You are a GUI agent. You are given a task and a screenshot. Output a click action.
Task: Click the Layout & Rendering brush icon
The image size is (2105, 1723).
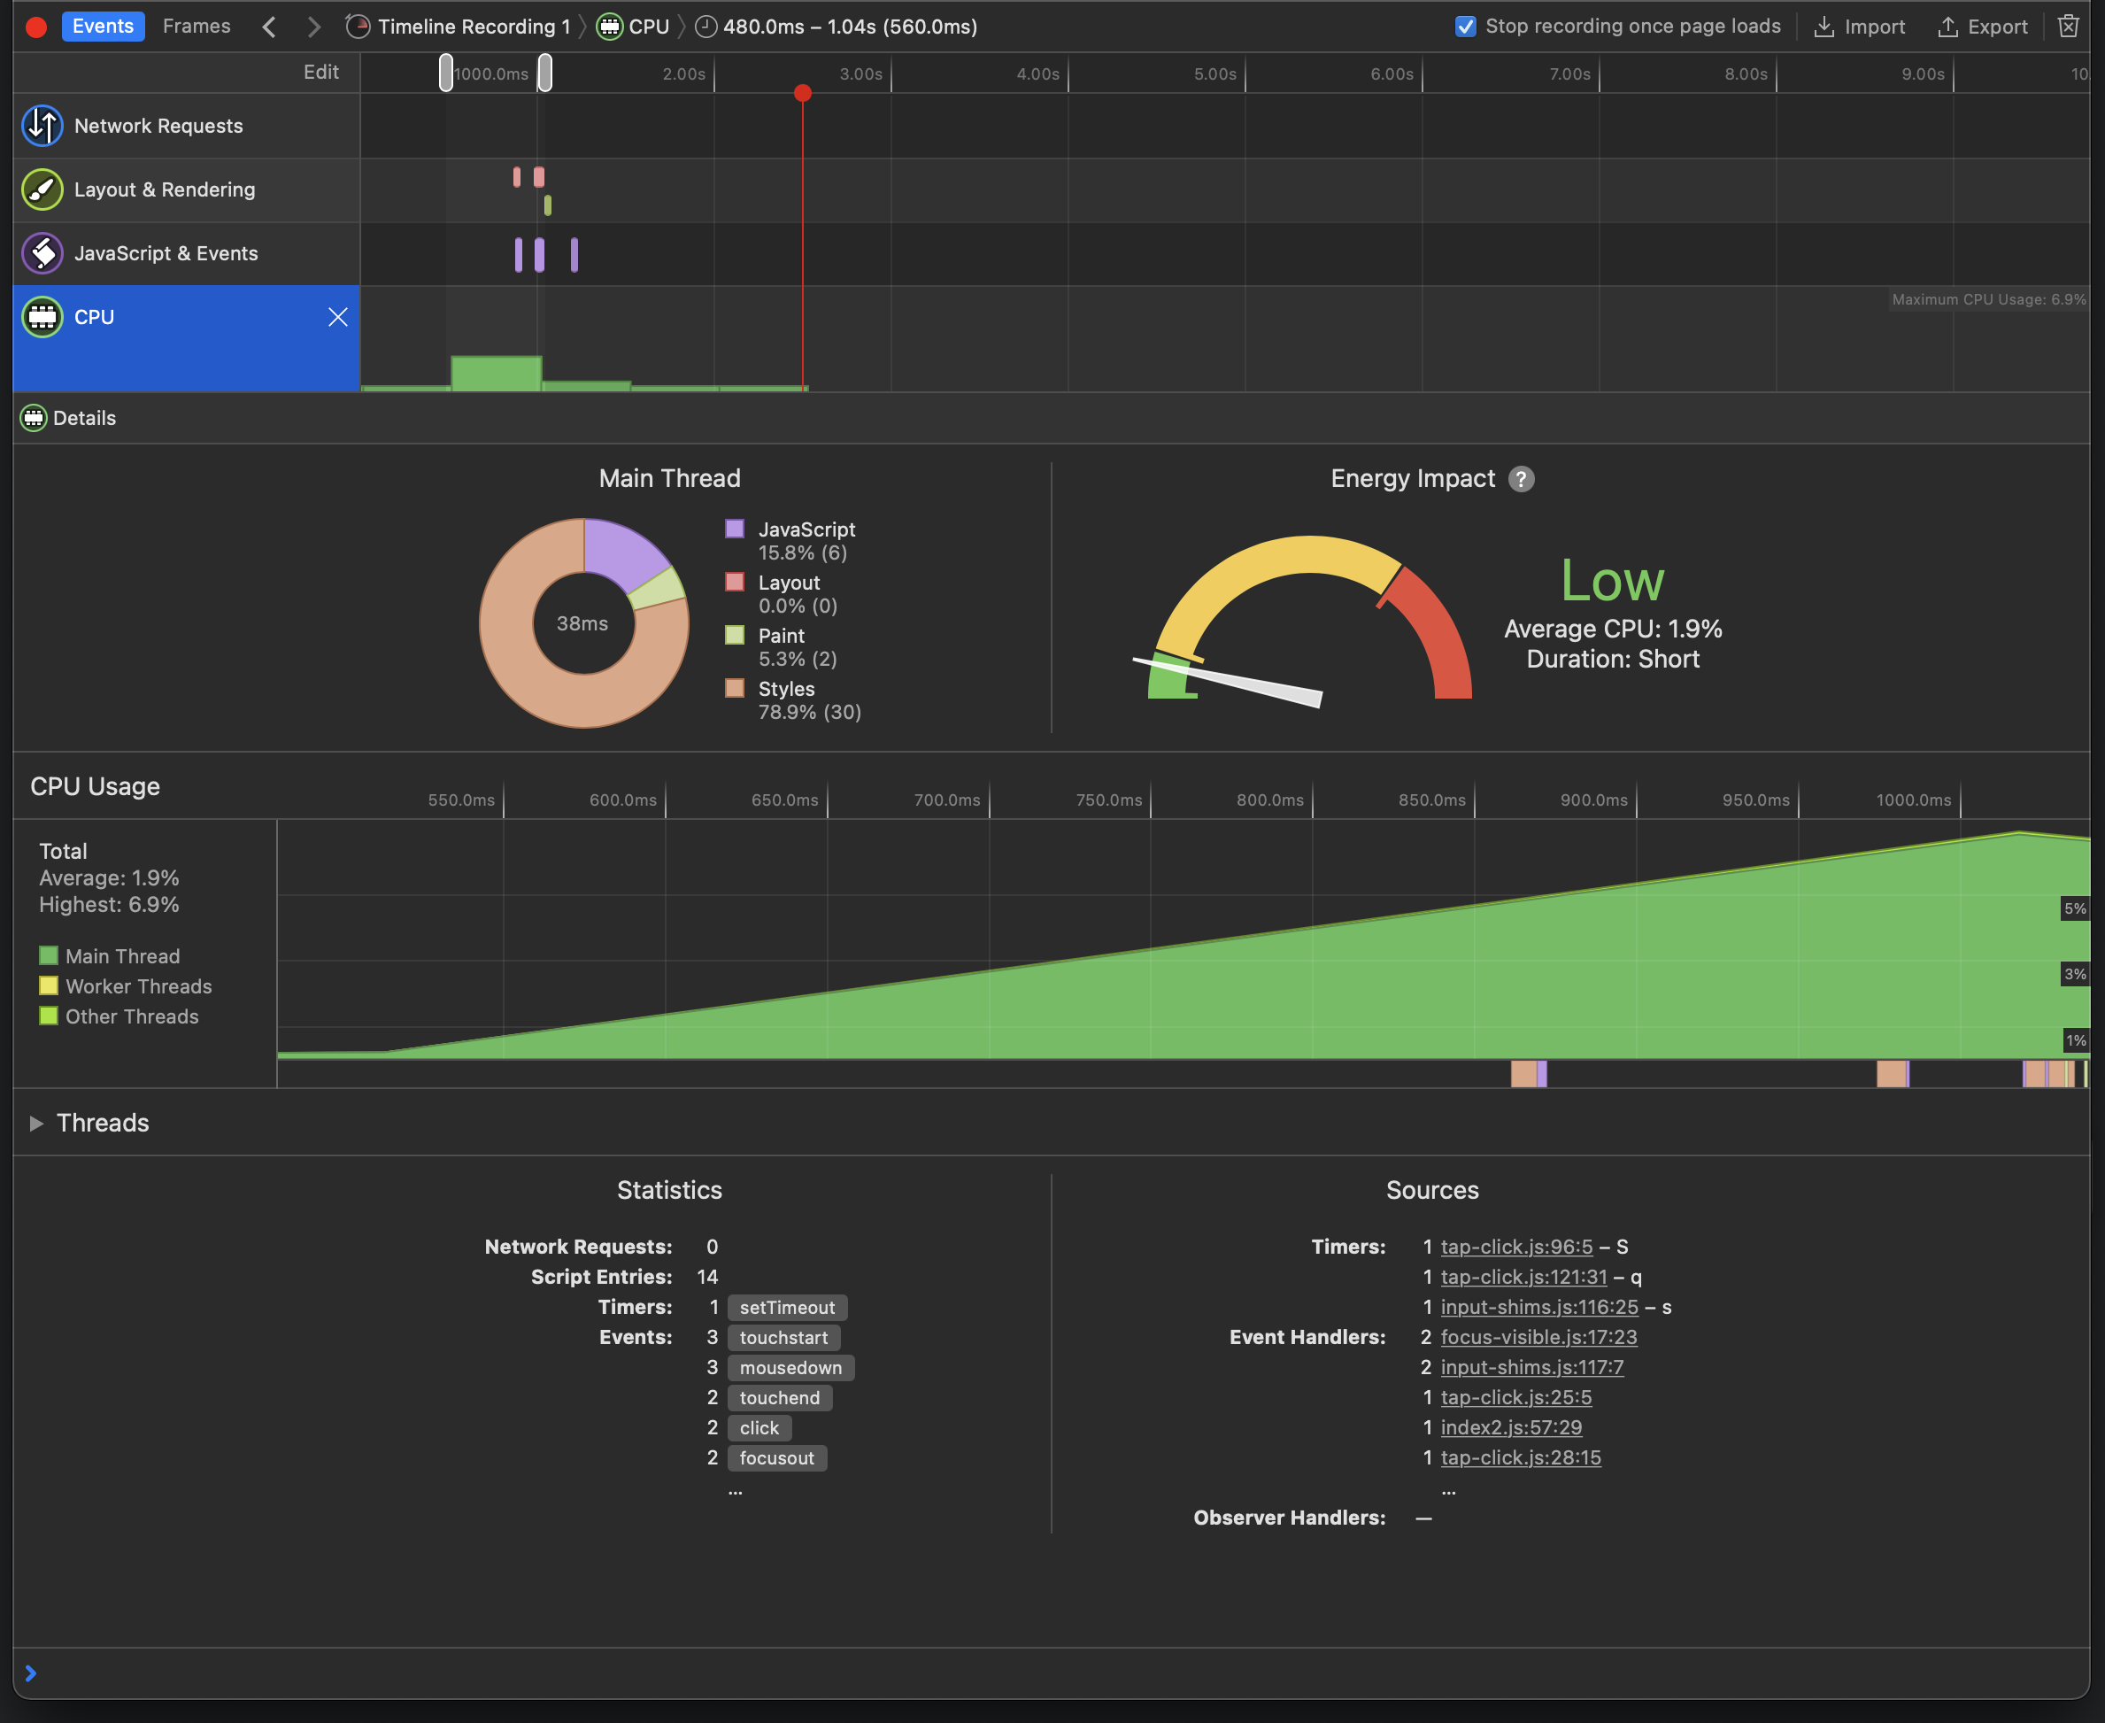[x=42, y=189]
